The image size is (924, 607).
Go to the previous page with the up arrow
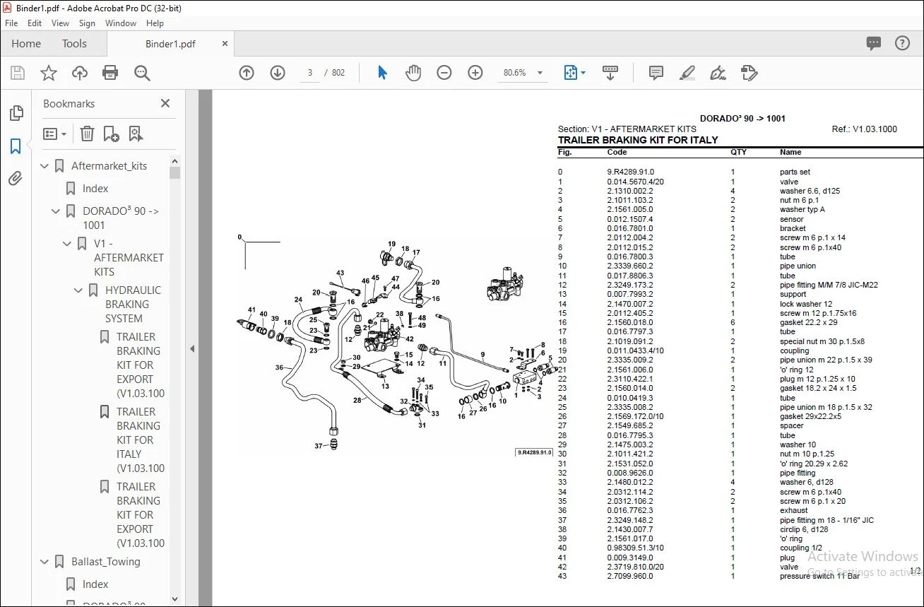pyautogui.click(x=247, y=73)
